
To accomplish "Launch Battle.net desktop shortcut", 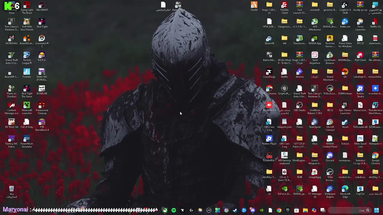I will 345,24.
